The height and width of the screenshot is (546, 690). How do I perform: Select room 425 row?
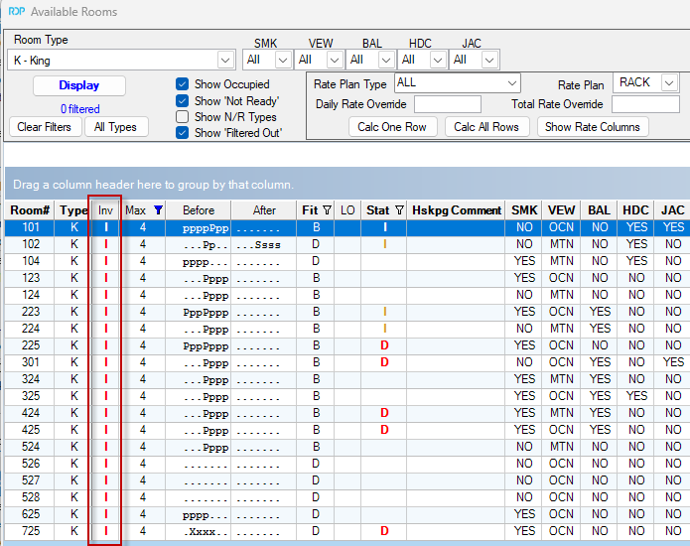[x=347, y=430]
